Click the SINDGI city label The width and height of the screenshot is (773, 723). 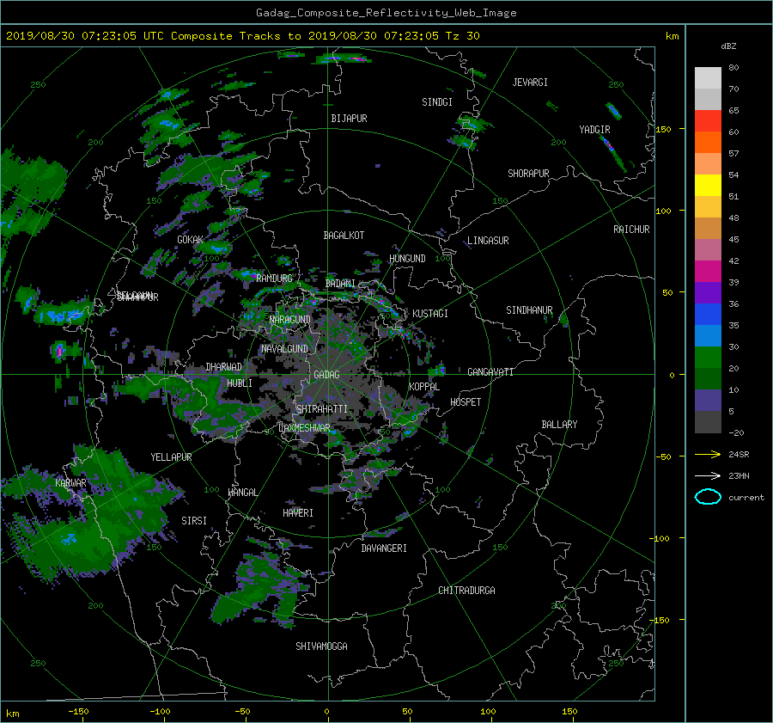click(437, 102)
